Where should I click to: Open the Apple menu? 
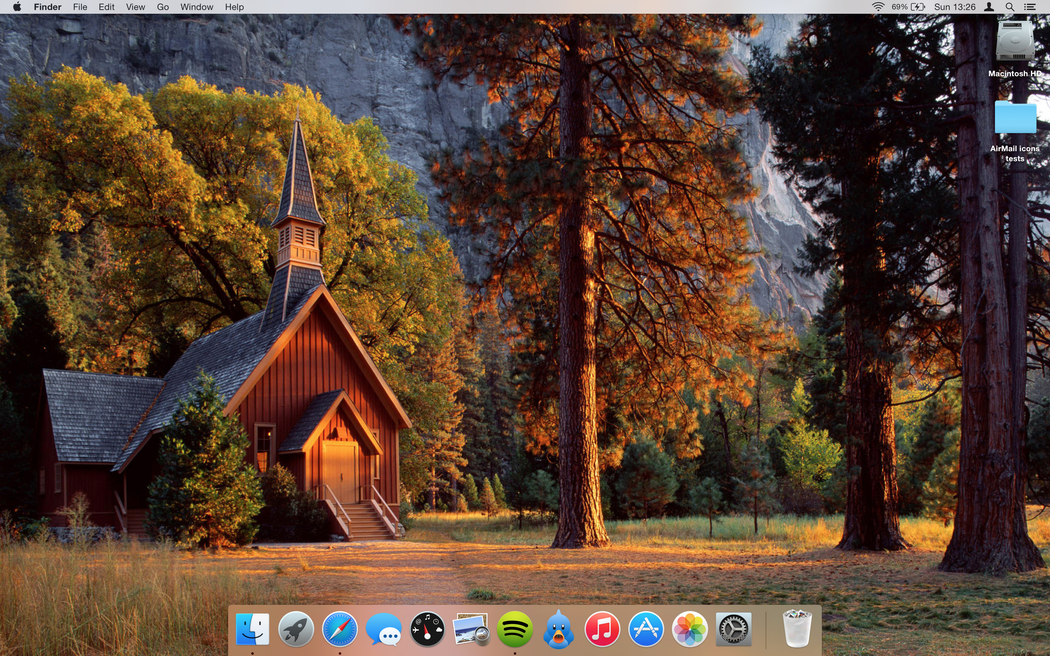17,7
